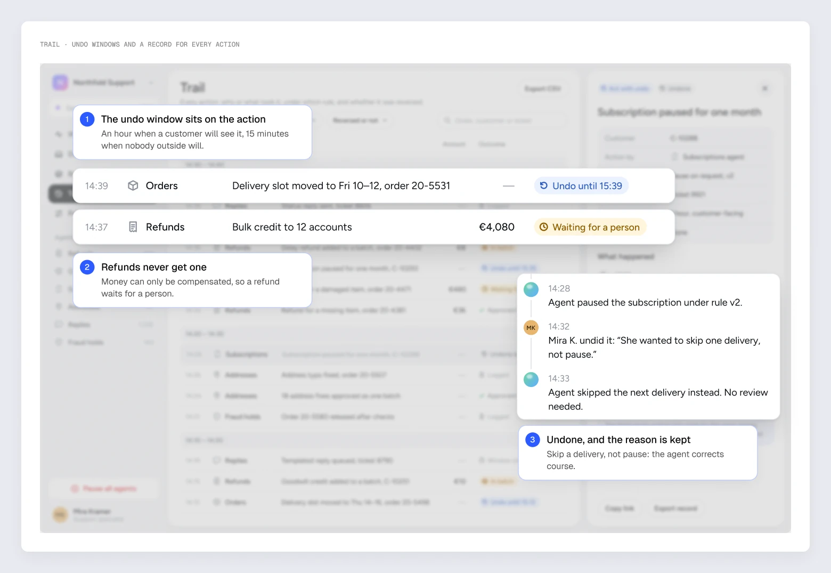This screenshot has width=831, height=573.
Task: Click the MK avatar beside the 14:32 entry
Action: tap(531, 328)
